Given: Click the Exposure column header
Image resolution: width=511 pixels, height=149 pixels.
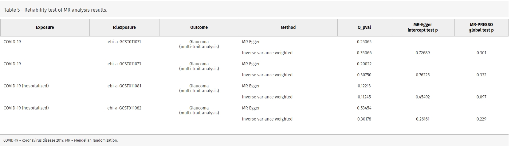Looking at the screenshot, I should pos(45,27).
